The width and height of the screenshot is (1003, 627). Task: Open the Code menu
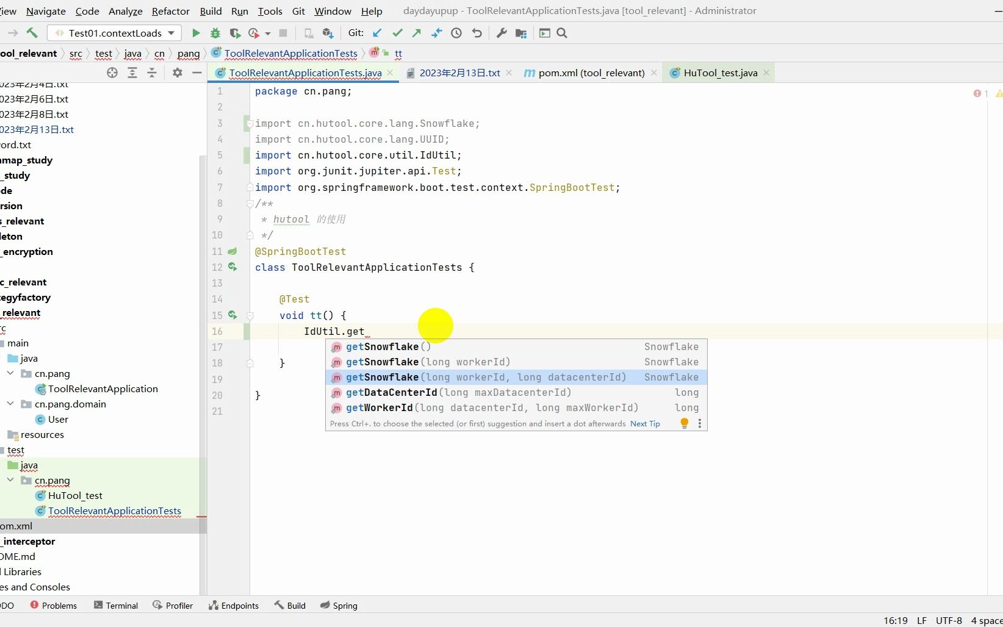87,11
